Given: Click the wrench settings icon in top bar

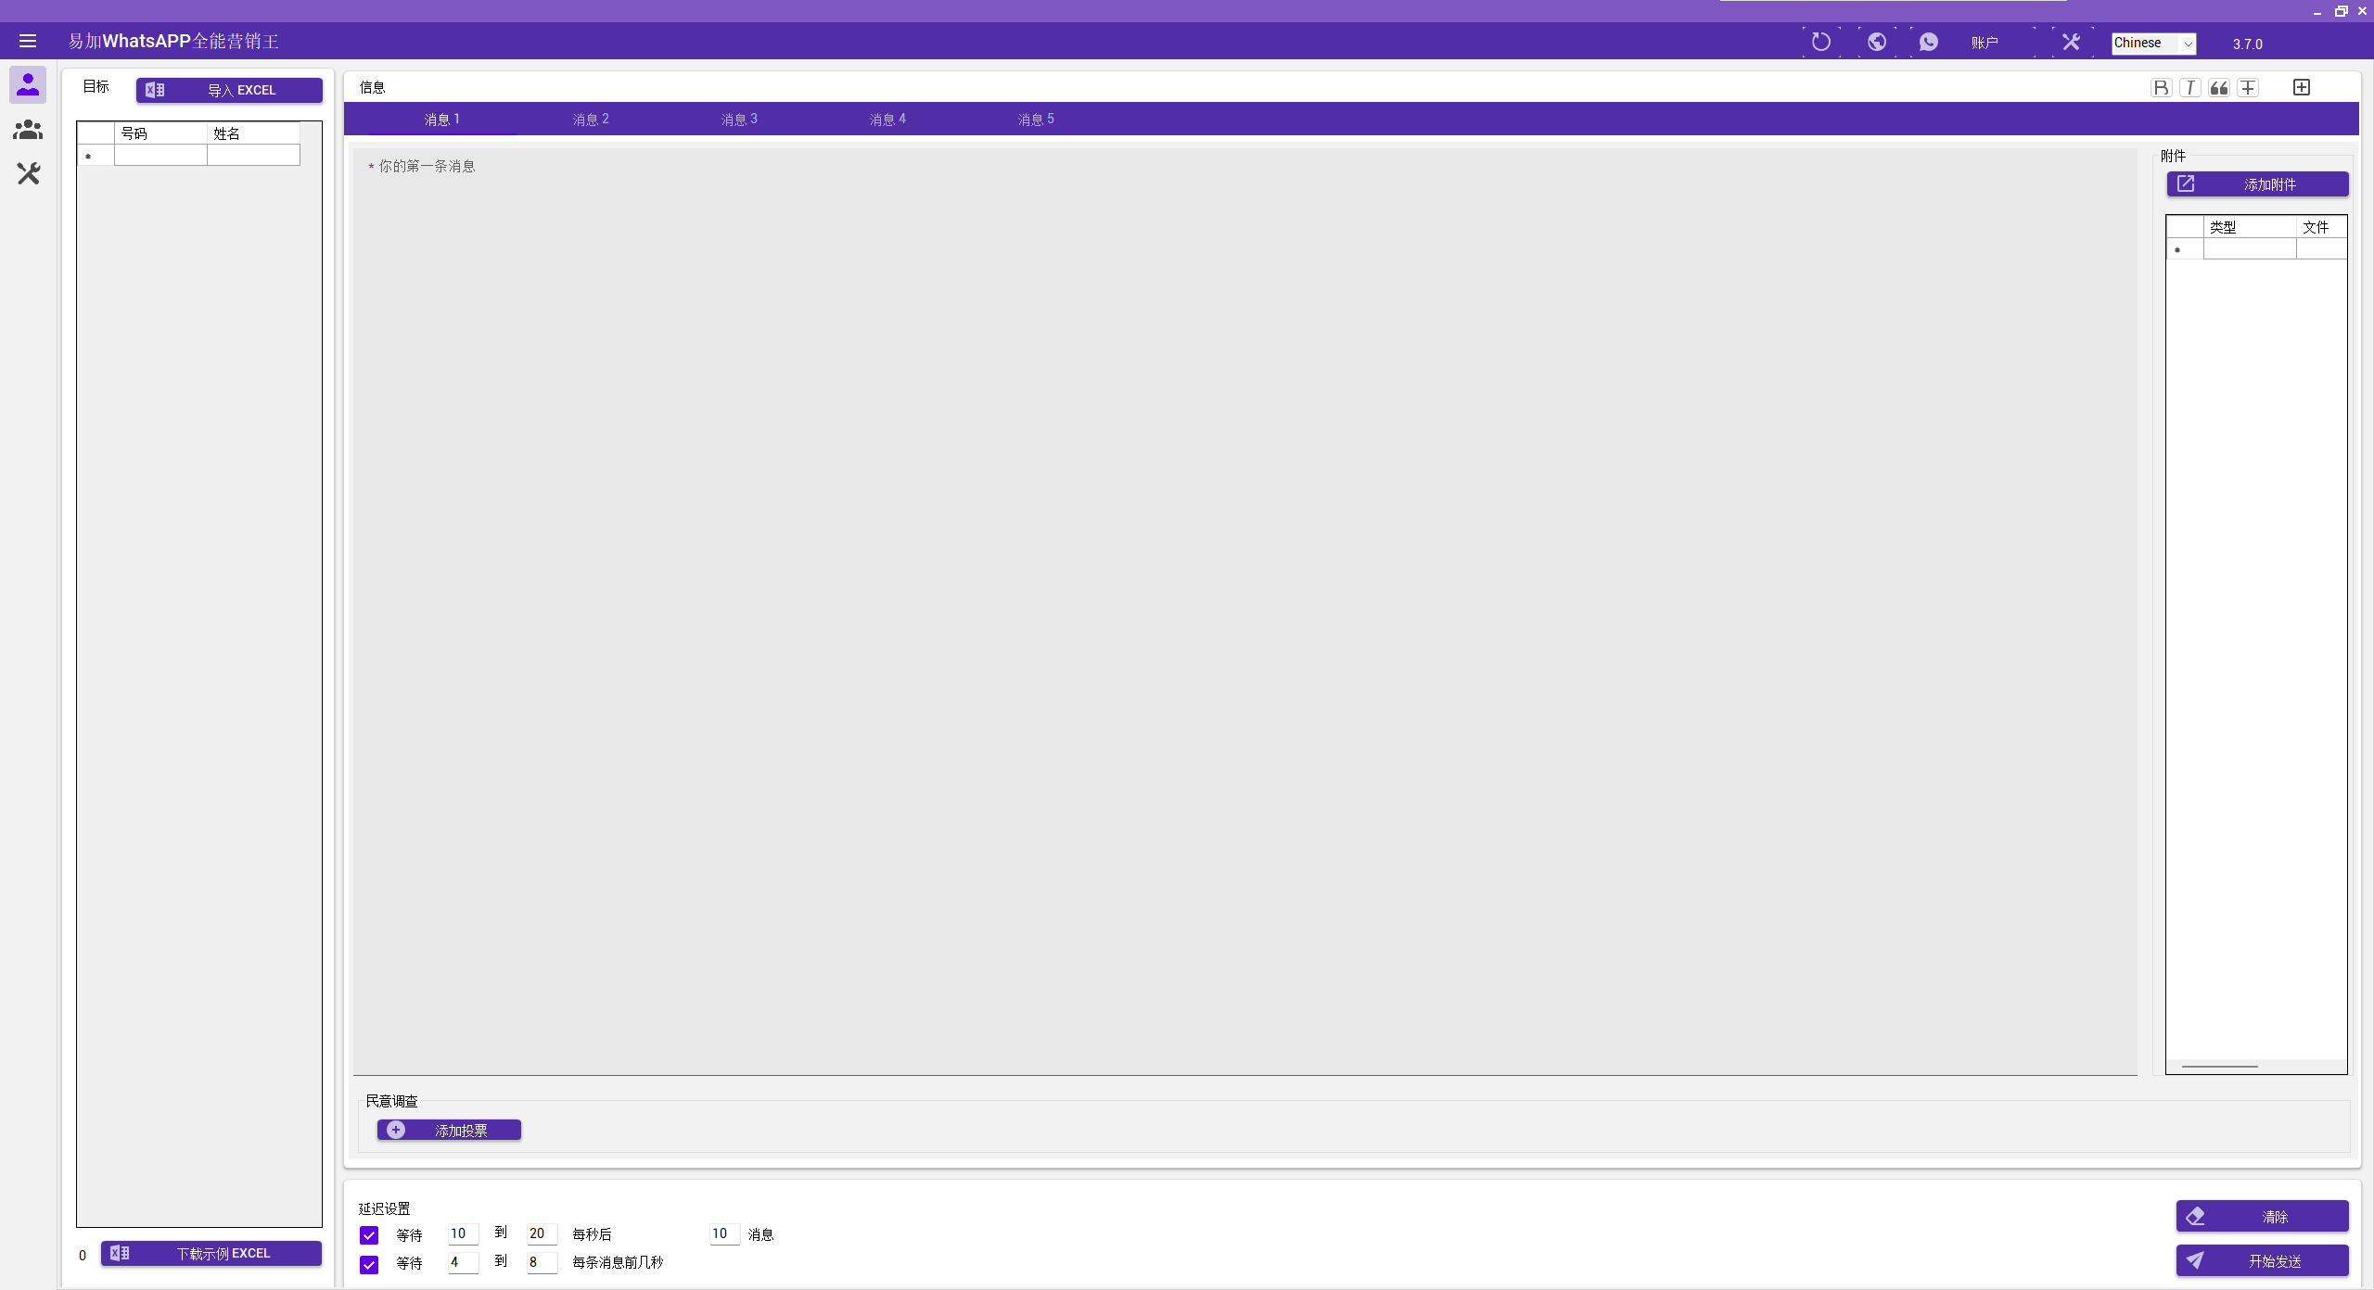Looking at the screenshot, I should coord(2071,42).
